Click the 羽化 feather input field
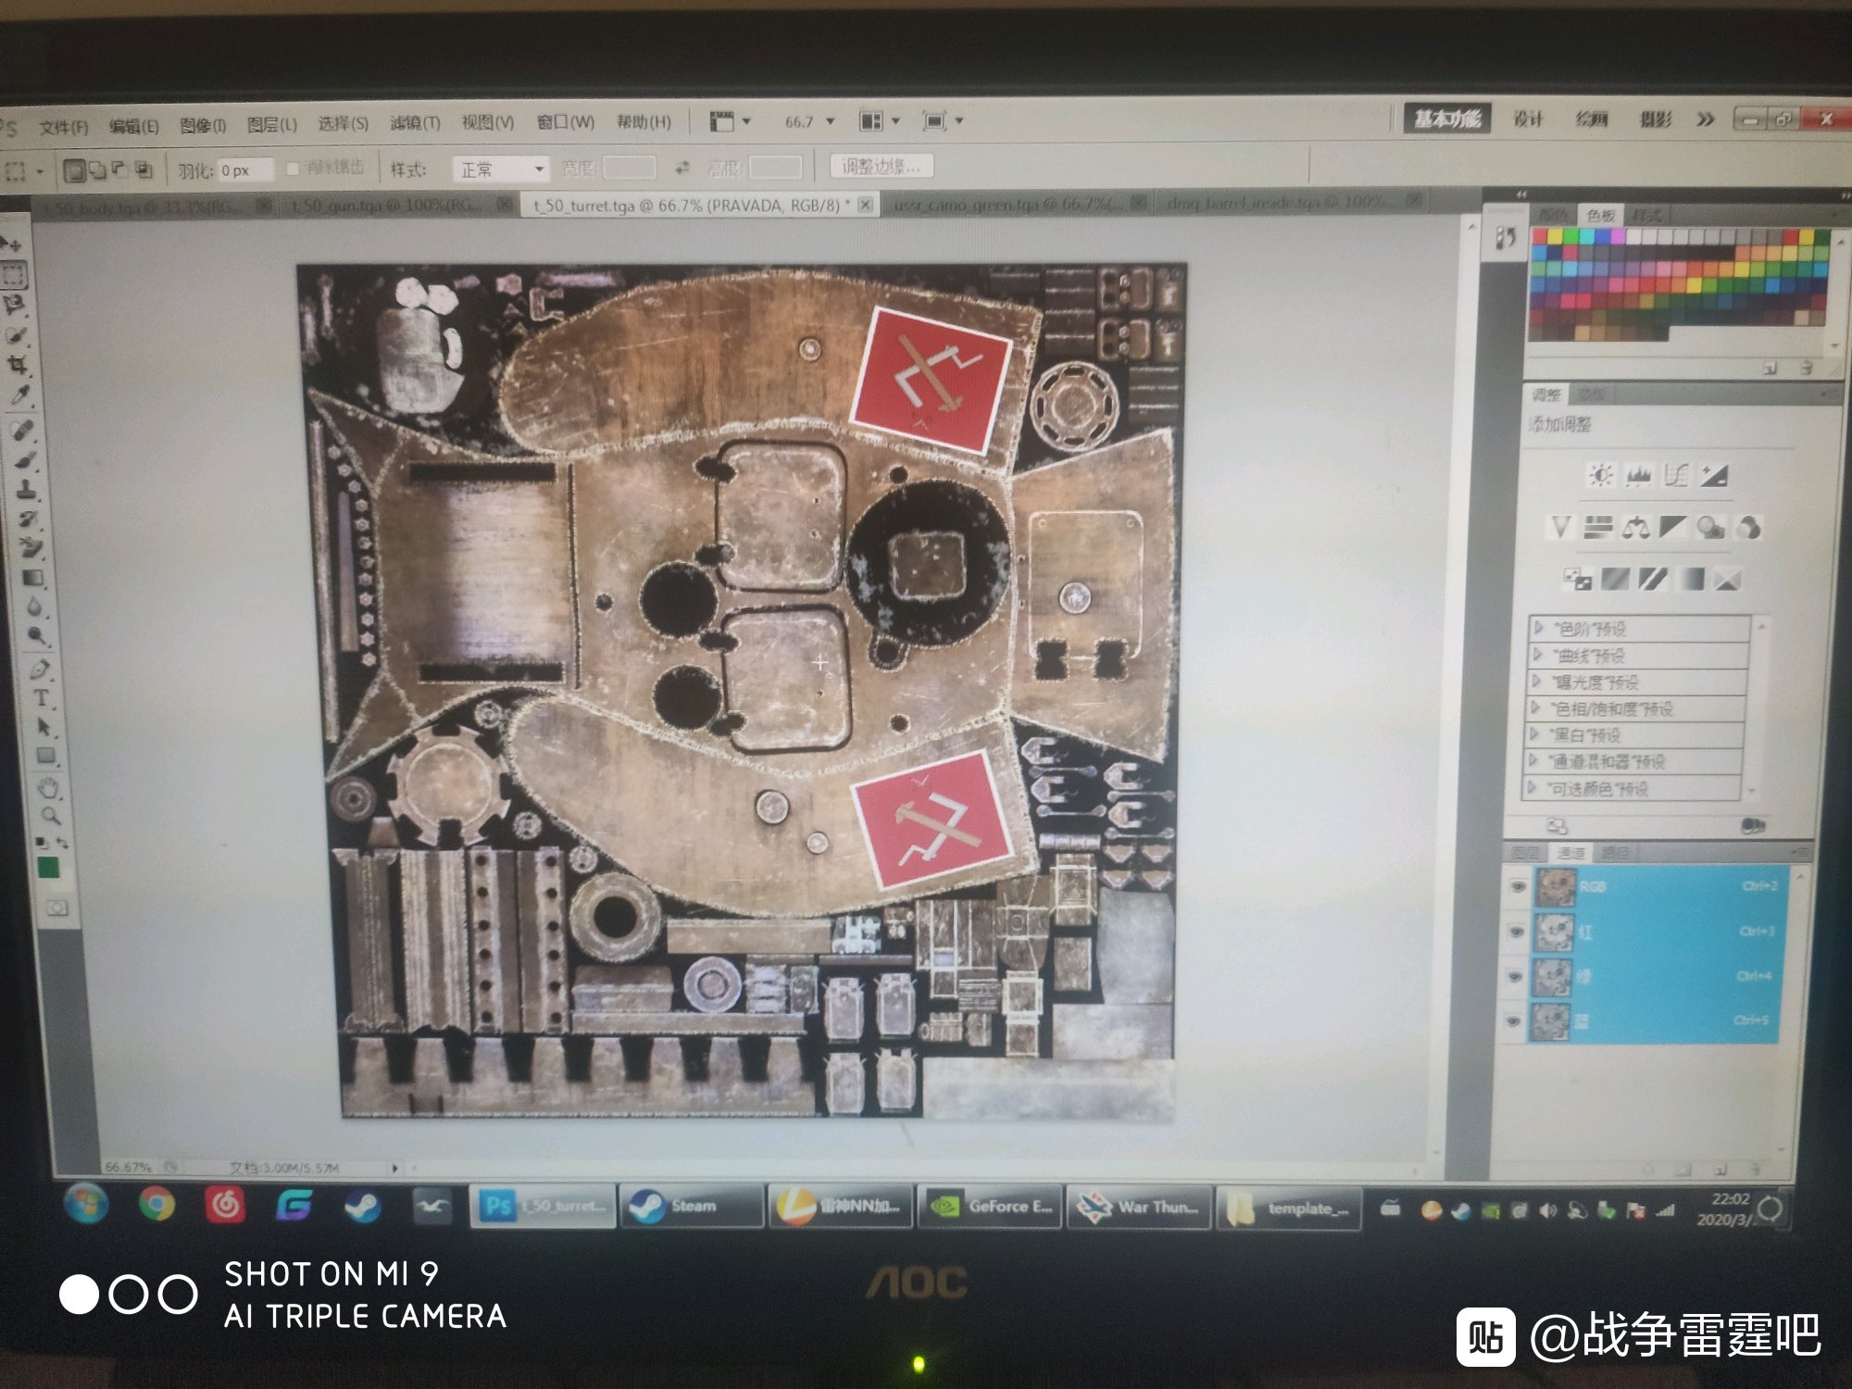This screenshot has height=1389, width=1852. coord(245,170)
